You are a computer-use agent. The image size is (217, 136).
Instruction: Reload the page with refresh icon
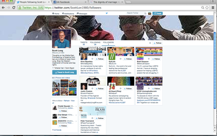pos(14,7)
